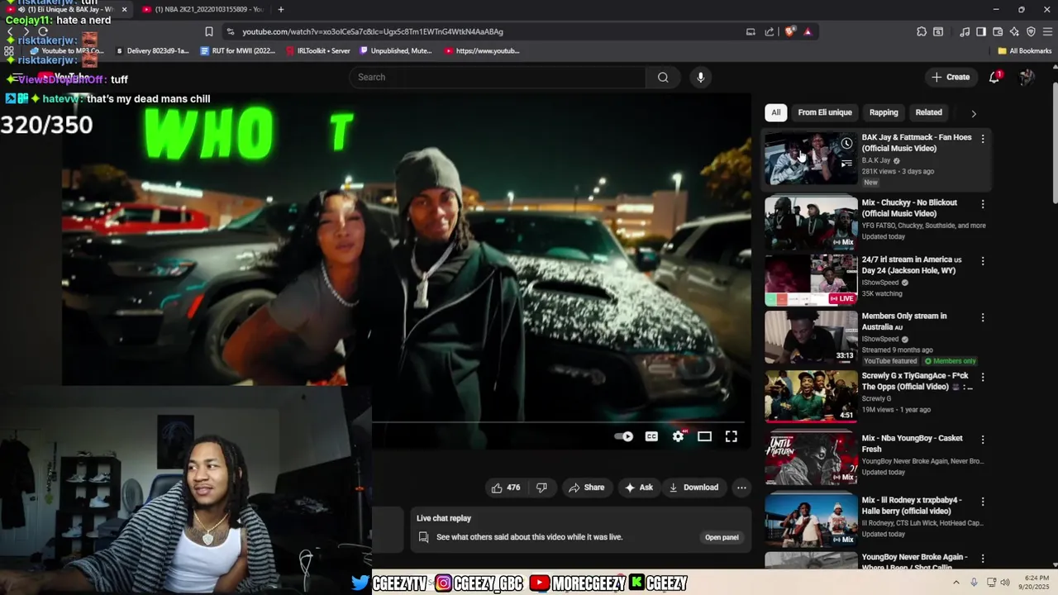Open options for Nba YoungBoy Casket Fresh mix
Viewport: 1058px width, 595px height.
click(x=983, y=440)
